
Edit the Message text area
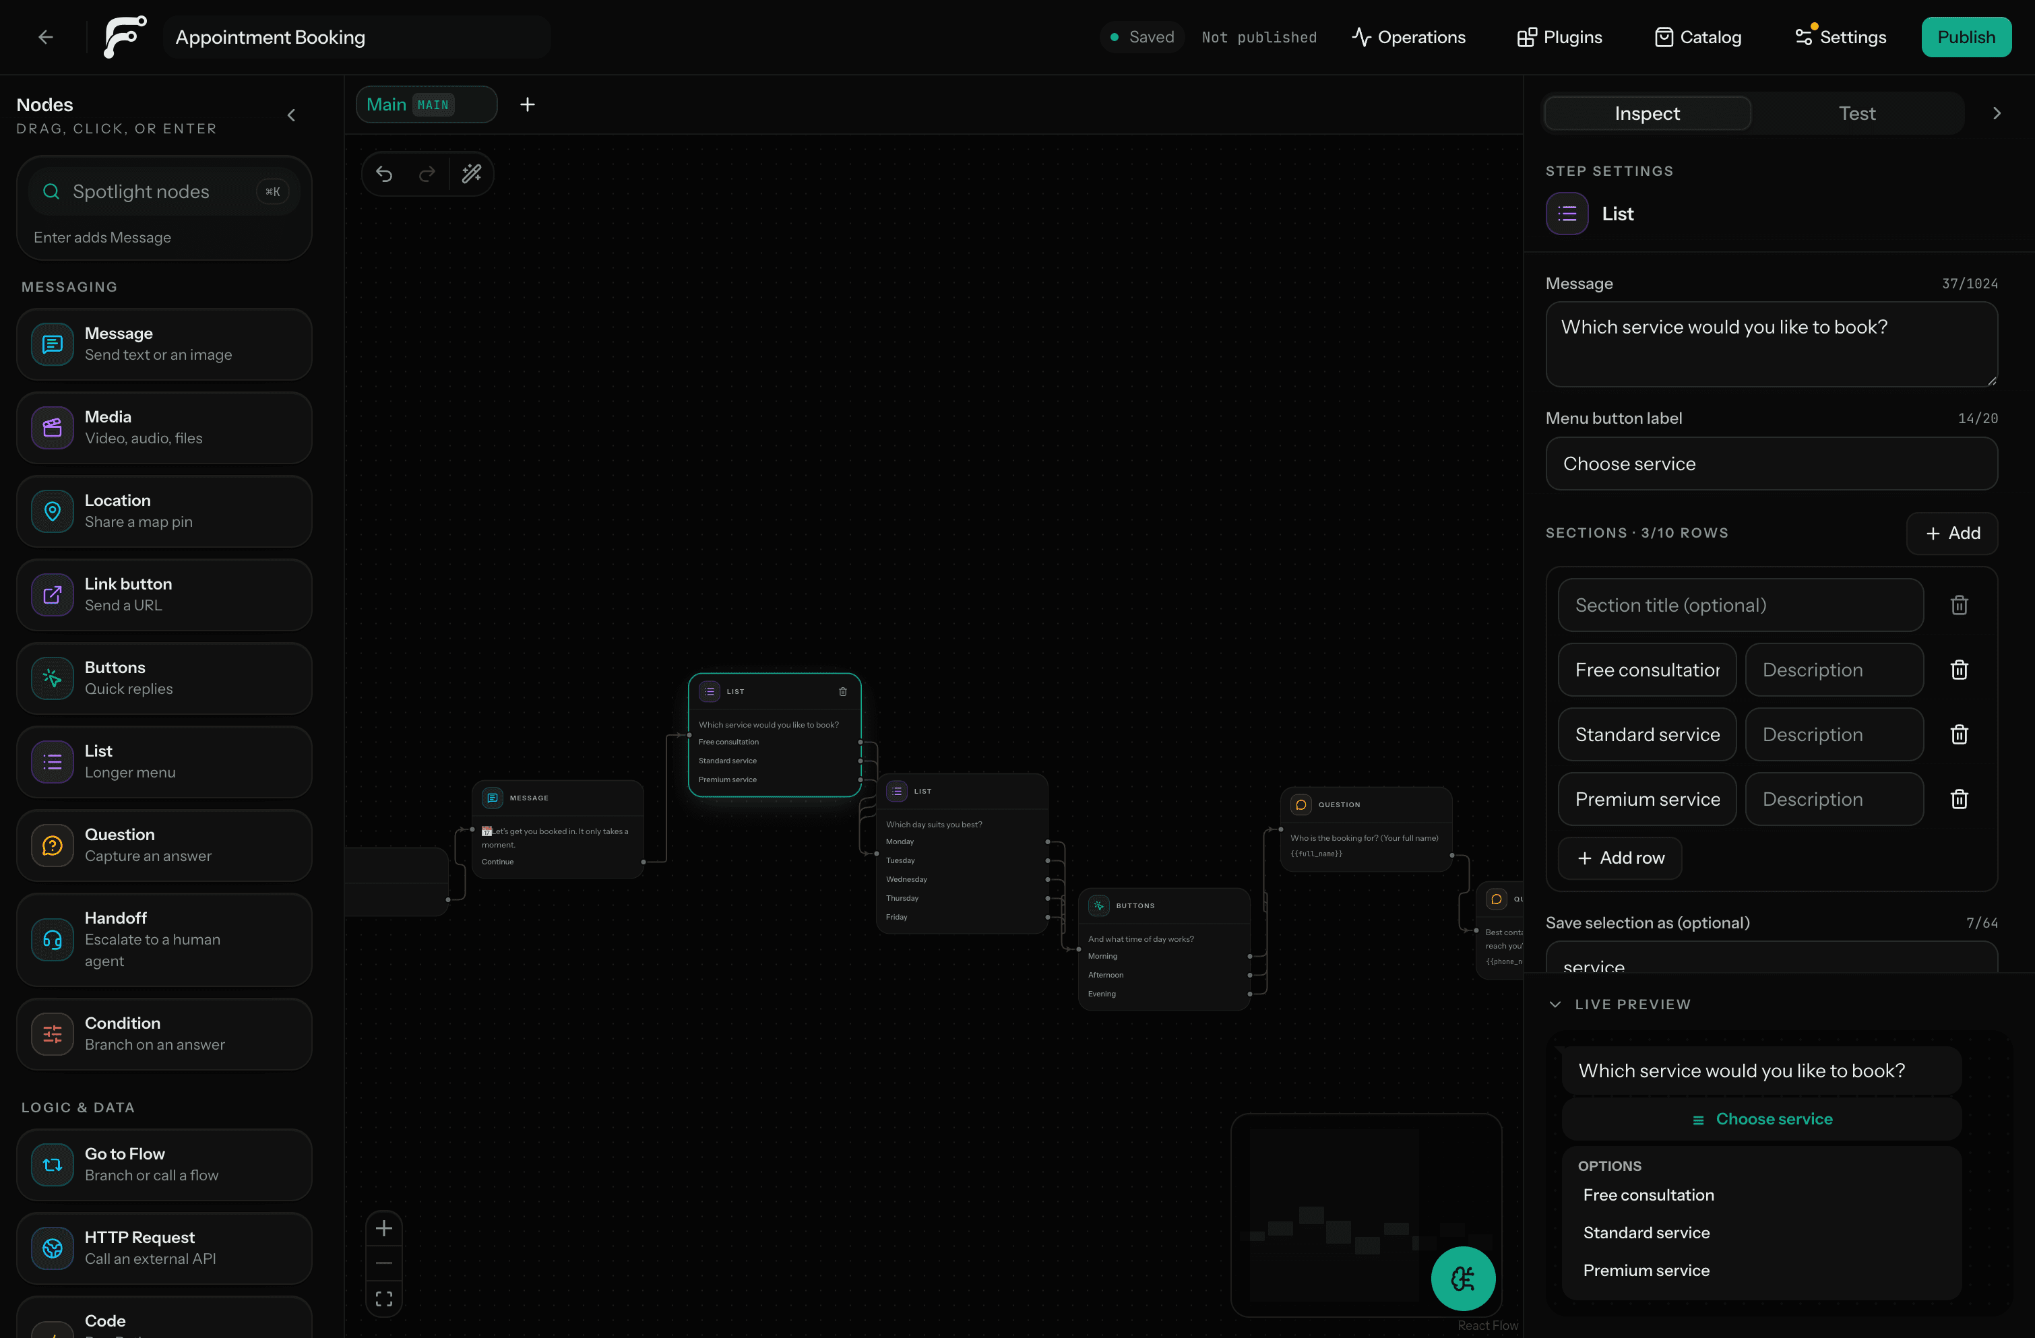[x=1772, y=344]
